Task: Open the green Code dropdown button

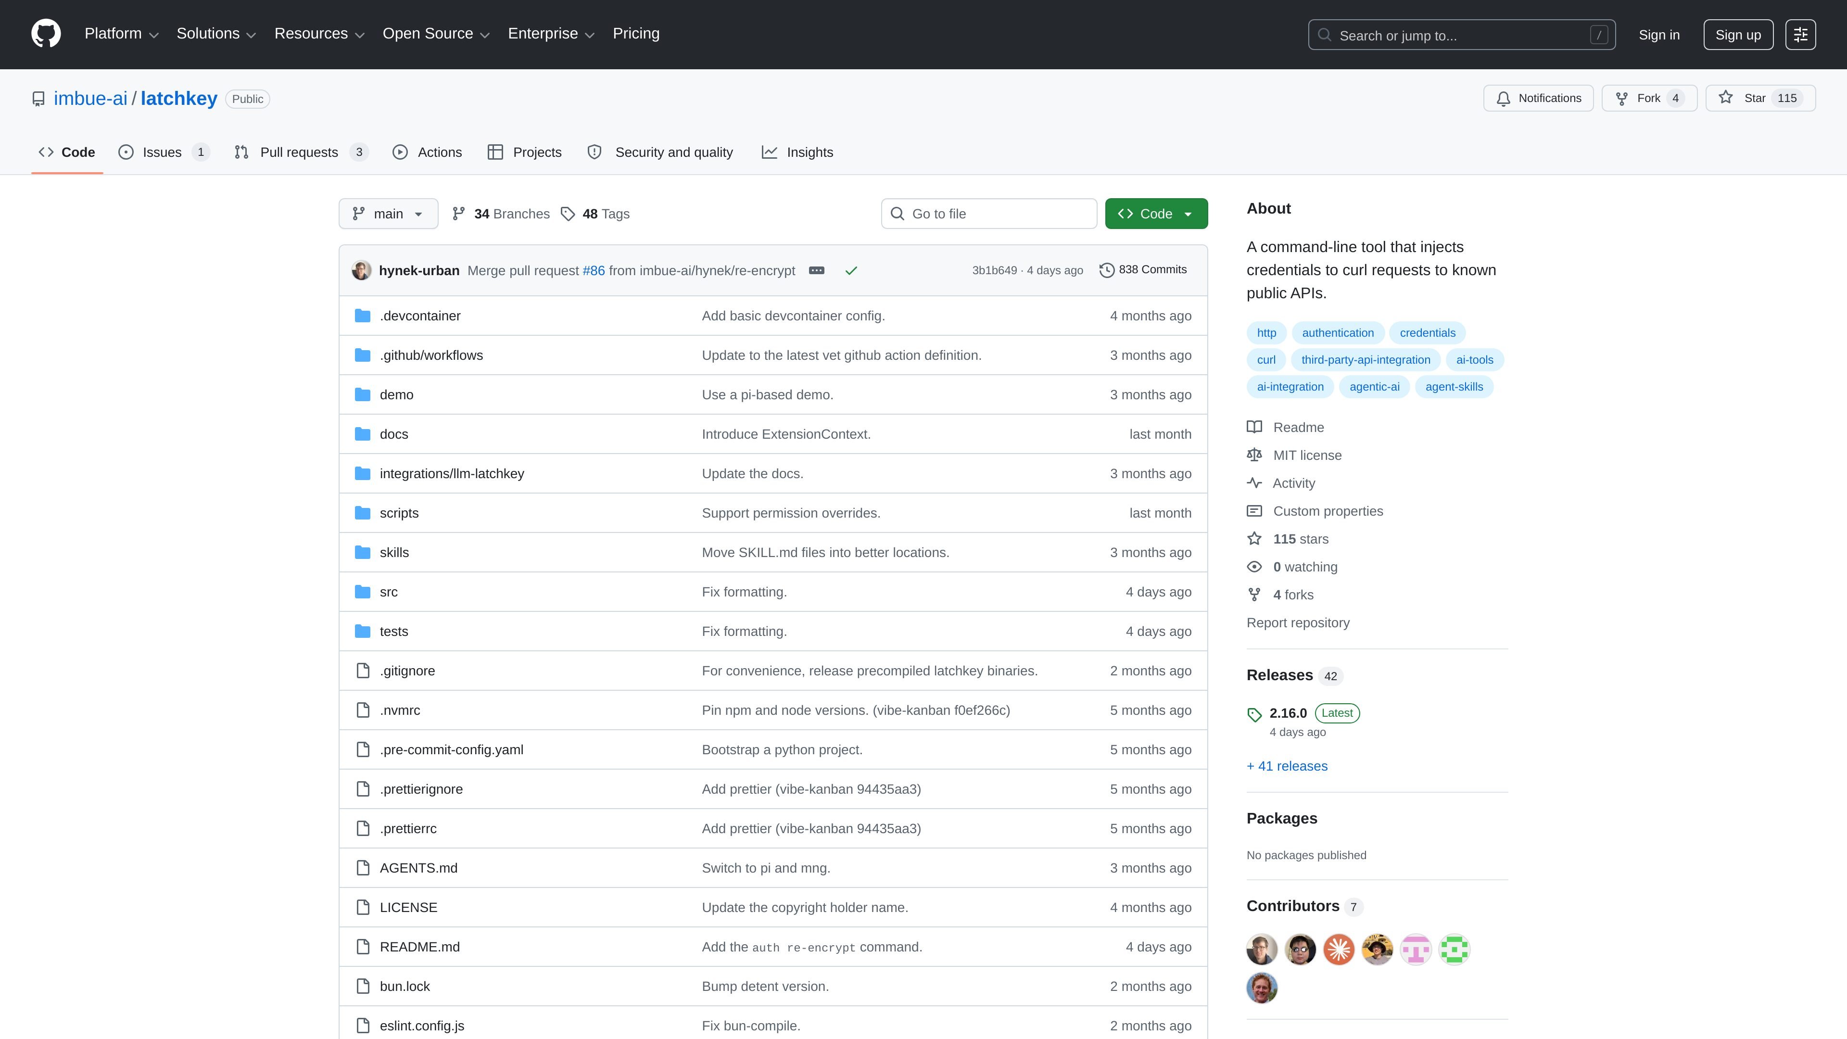Action: [1156, 214]
